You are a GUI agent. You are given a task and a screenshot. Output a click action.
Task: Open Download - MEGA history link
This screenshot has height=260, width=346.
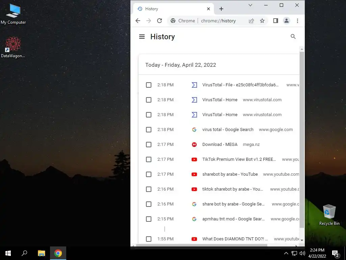click(220, 145)
